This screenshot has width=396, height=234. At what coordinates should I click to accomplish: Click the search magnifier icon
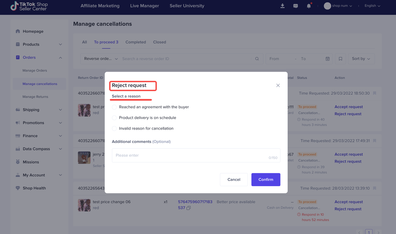click(257, 59)
